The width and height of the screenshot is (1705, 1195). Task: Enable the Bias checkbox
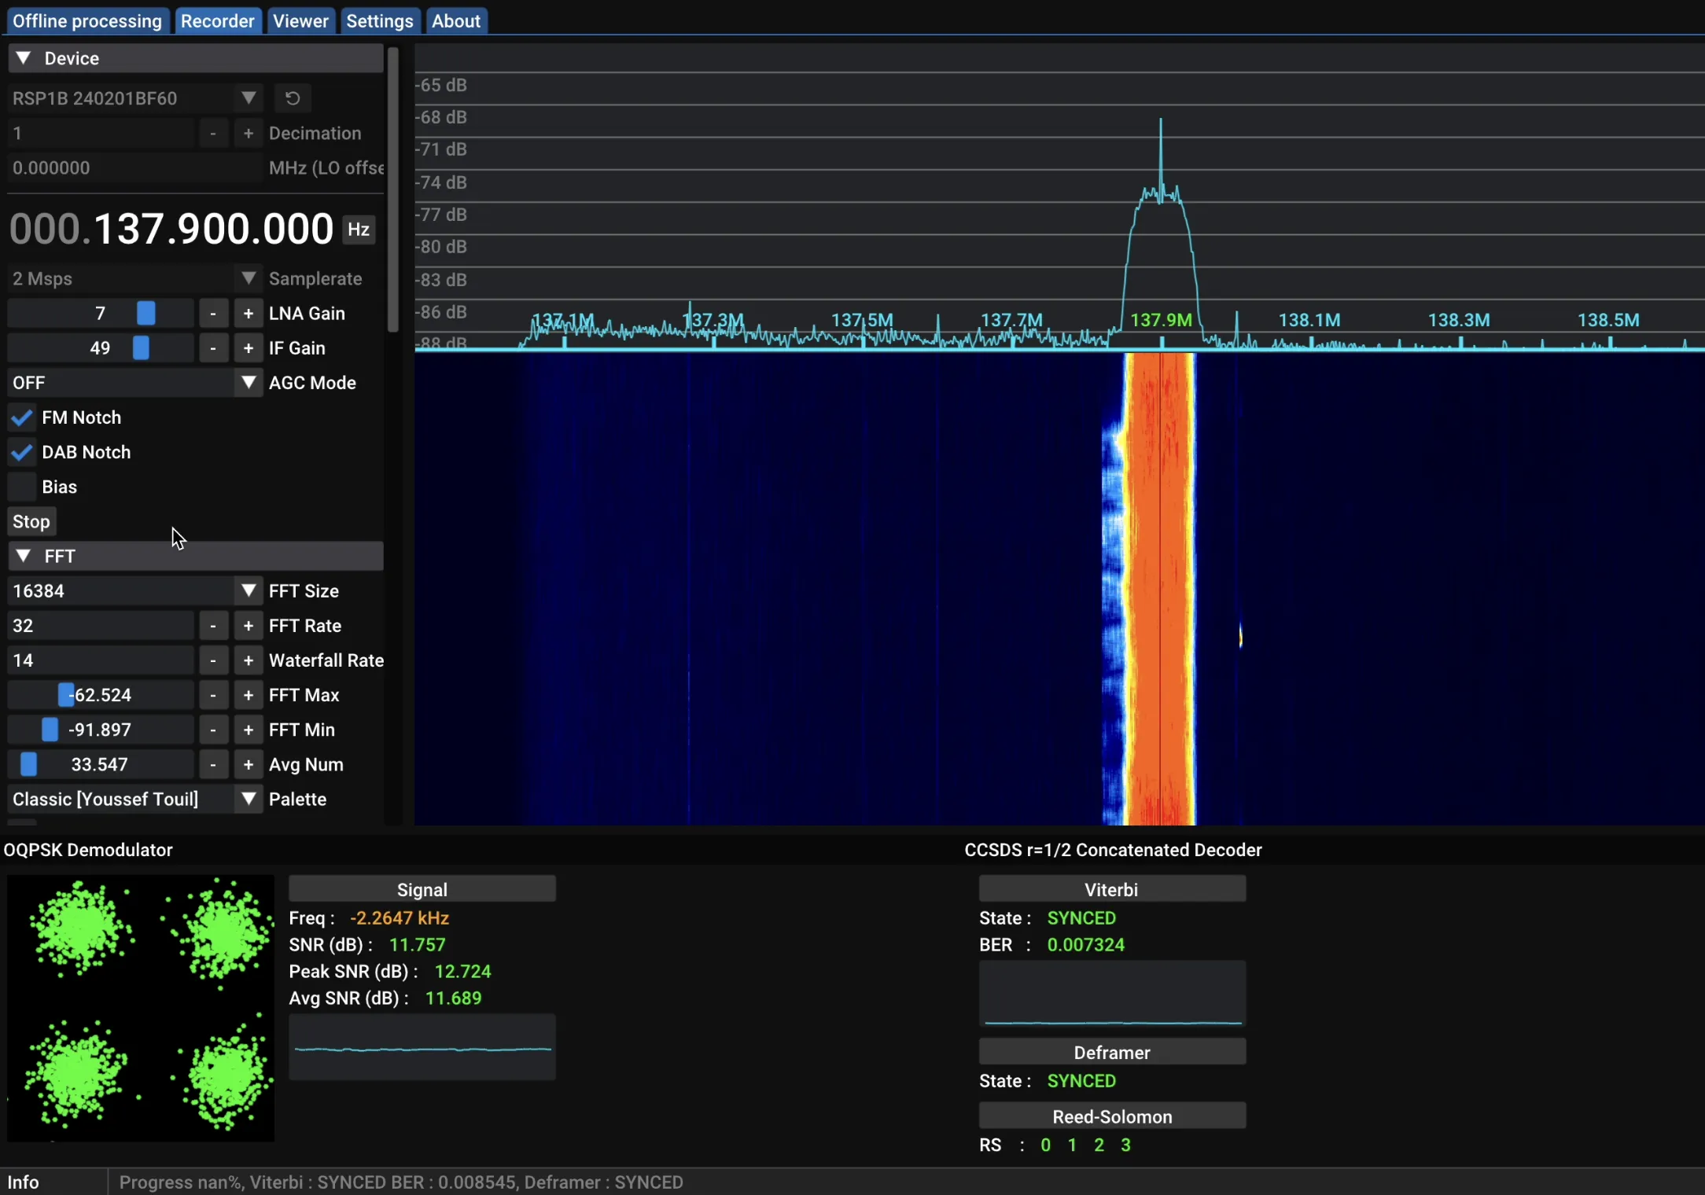click(22, 487)
